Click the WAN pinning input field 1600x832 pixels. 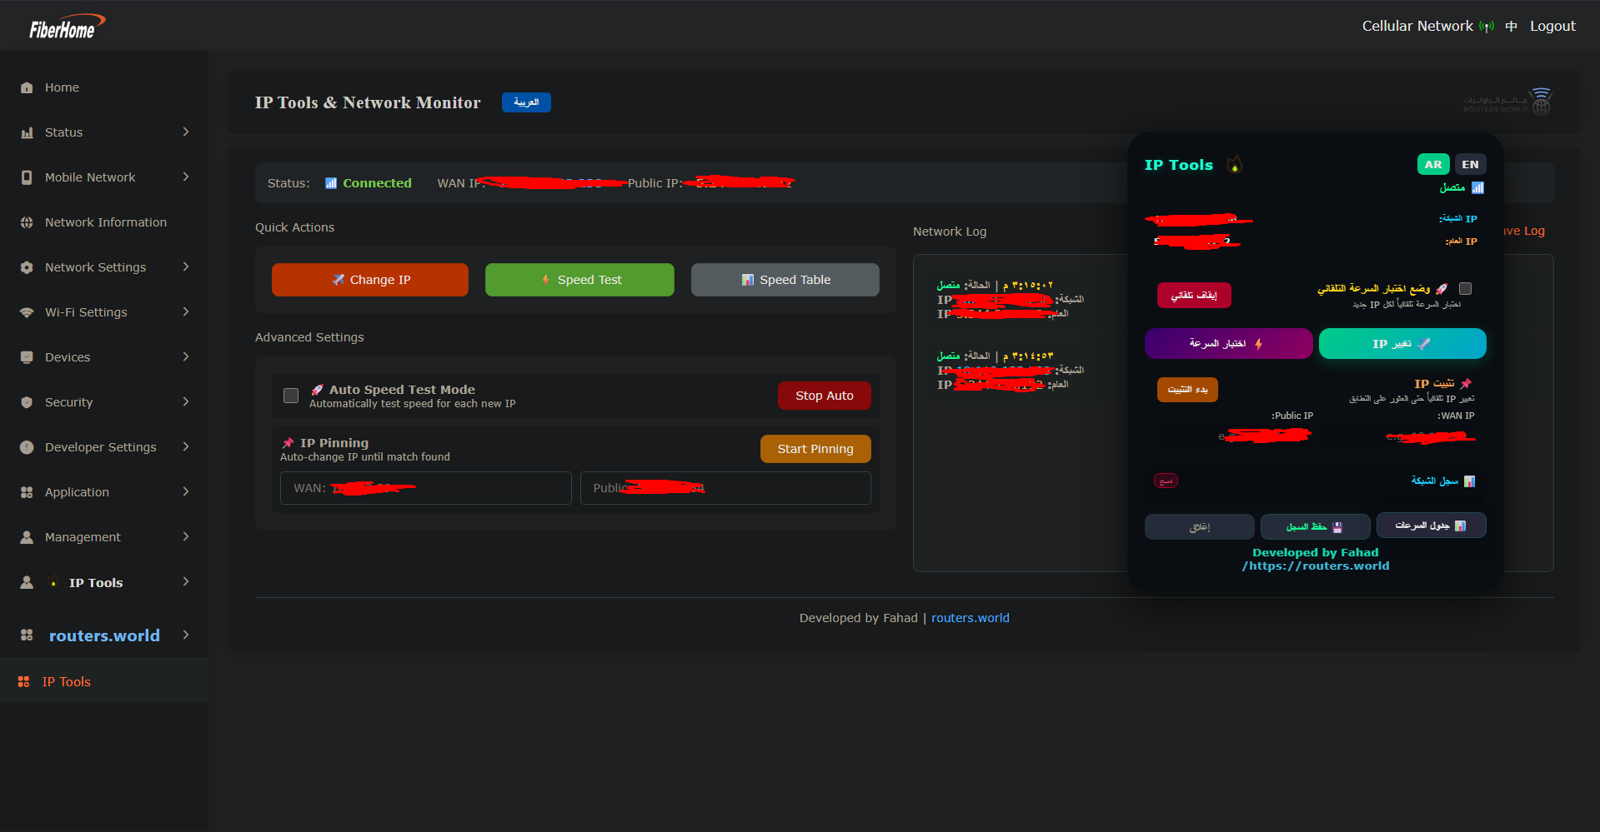(x=425, y=488)
